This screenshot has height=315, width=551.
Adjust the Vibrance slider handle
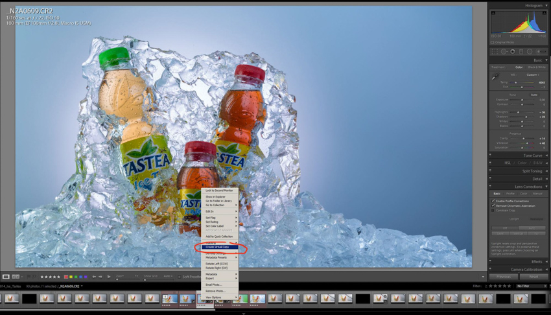(x=528, y=143)
